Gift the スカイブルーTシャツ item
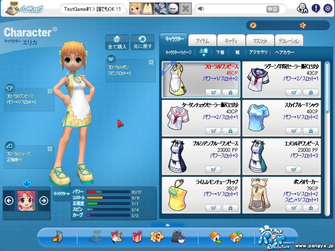Screen dimensions: 335x251 pos(310,131)
